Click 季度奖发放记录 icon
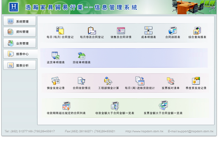The width and height of the screenshot is (219, 148). click(x=196, y=81)
